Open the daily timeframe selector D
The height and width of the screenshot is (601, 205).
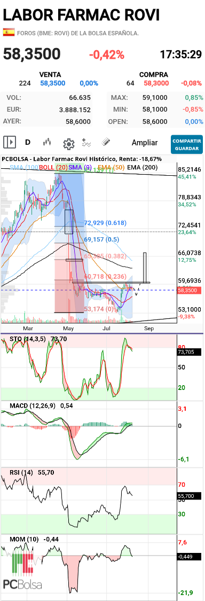(x=28, y=143)
